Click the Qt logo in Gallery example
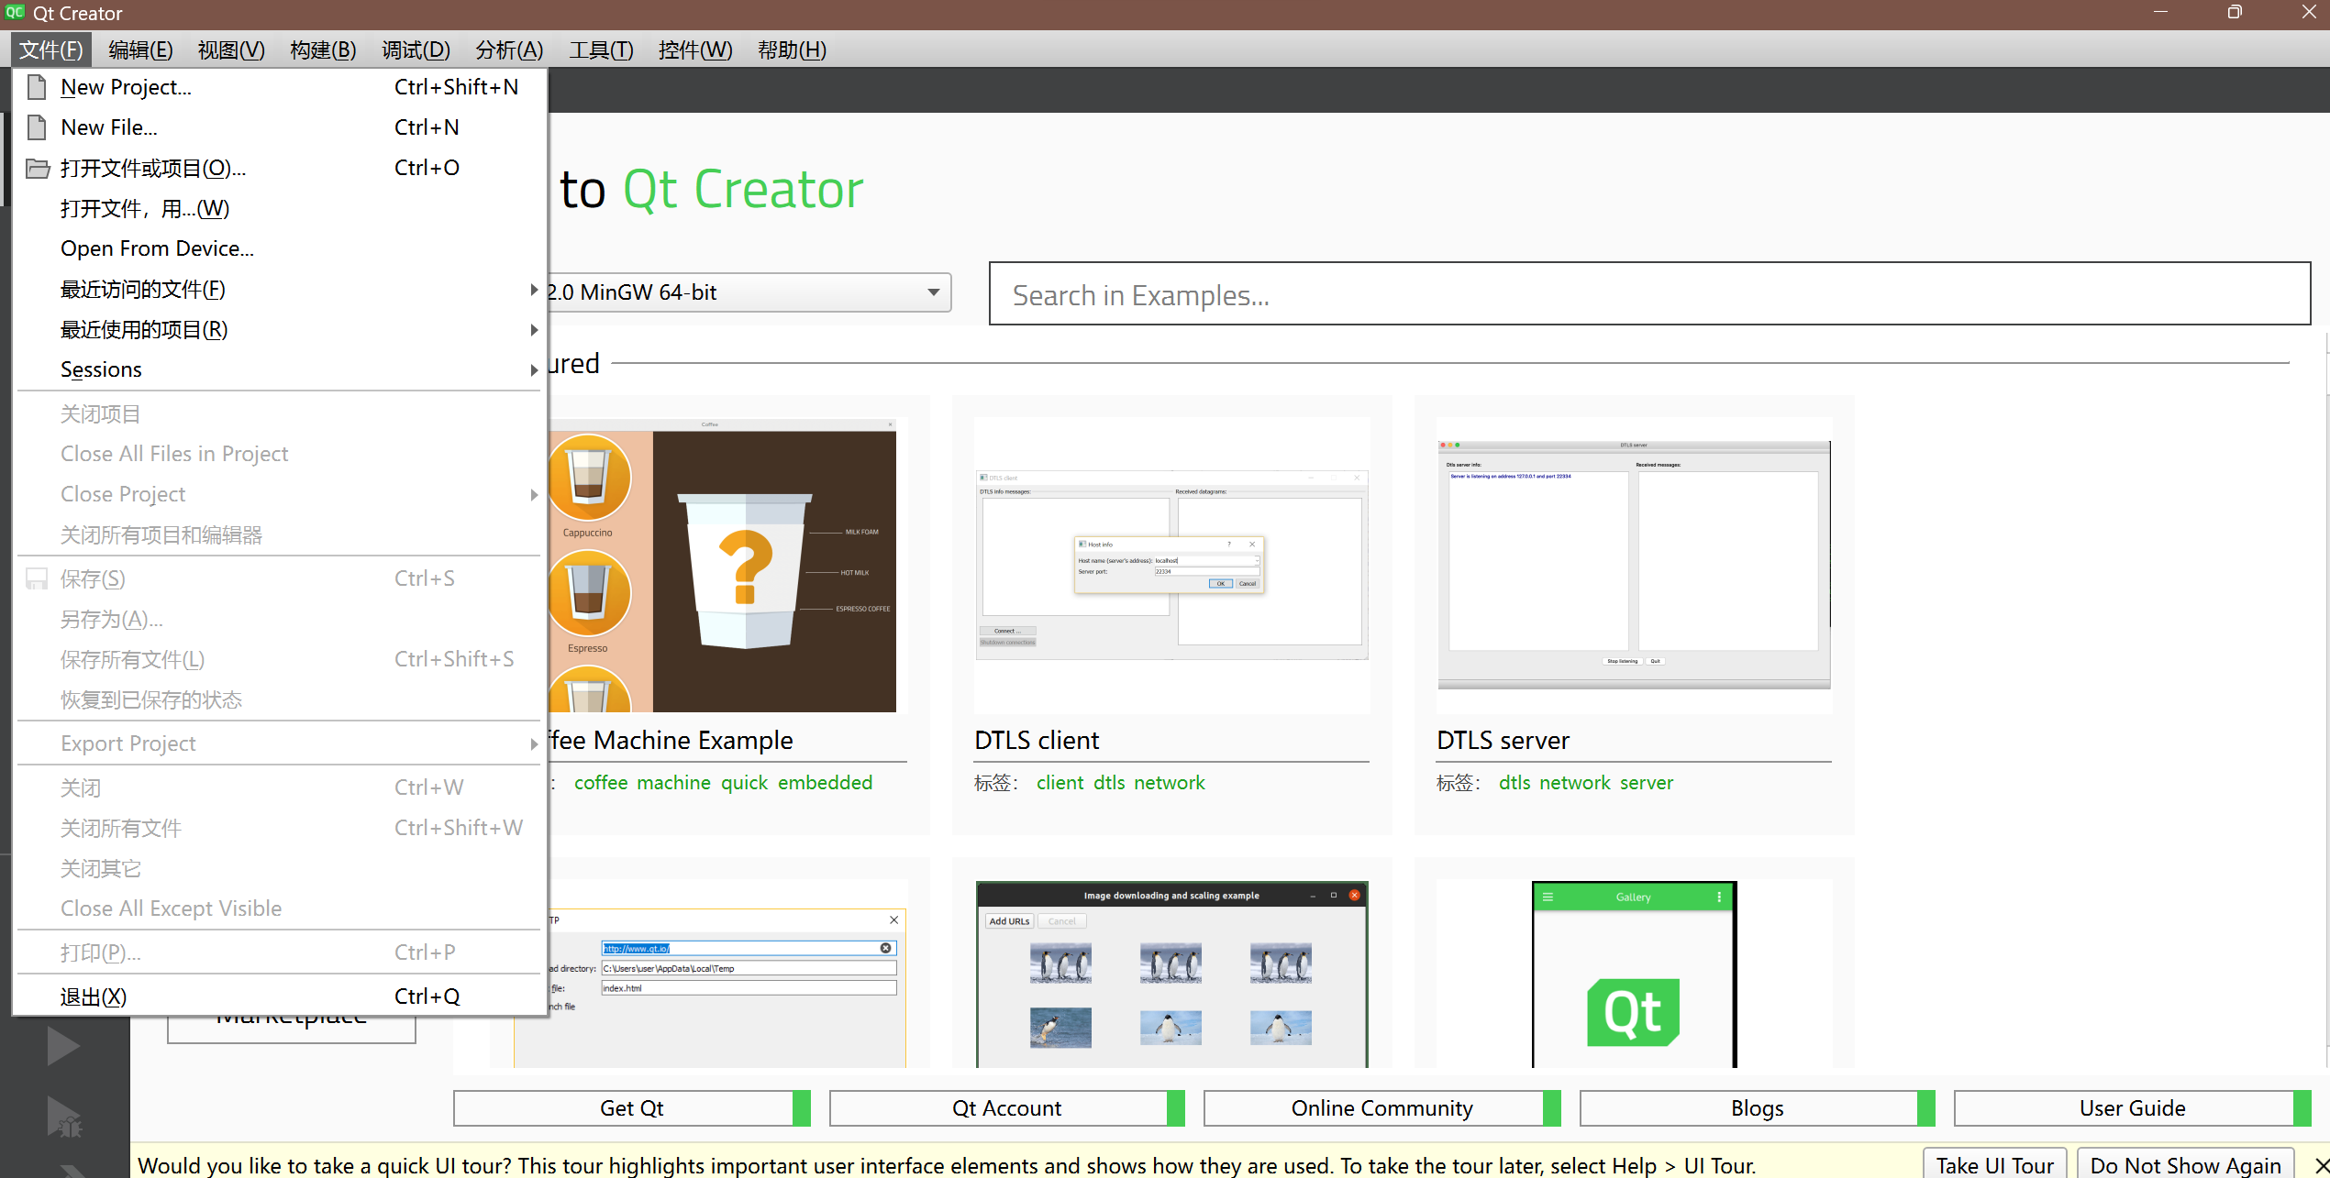 pos(1634,1012)
